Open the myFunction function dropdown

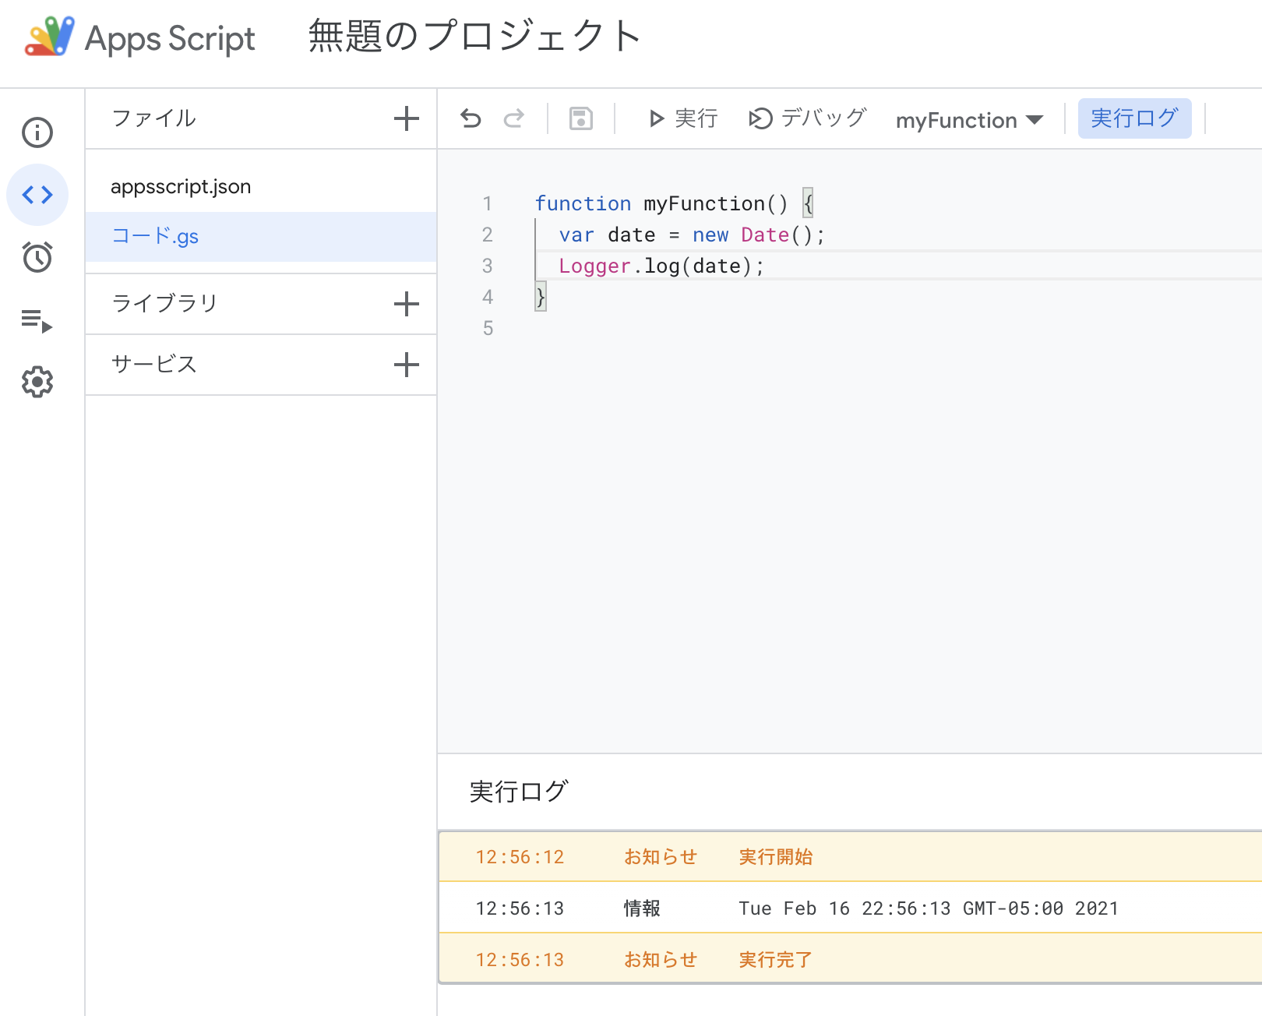tap(969, 120)
